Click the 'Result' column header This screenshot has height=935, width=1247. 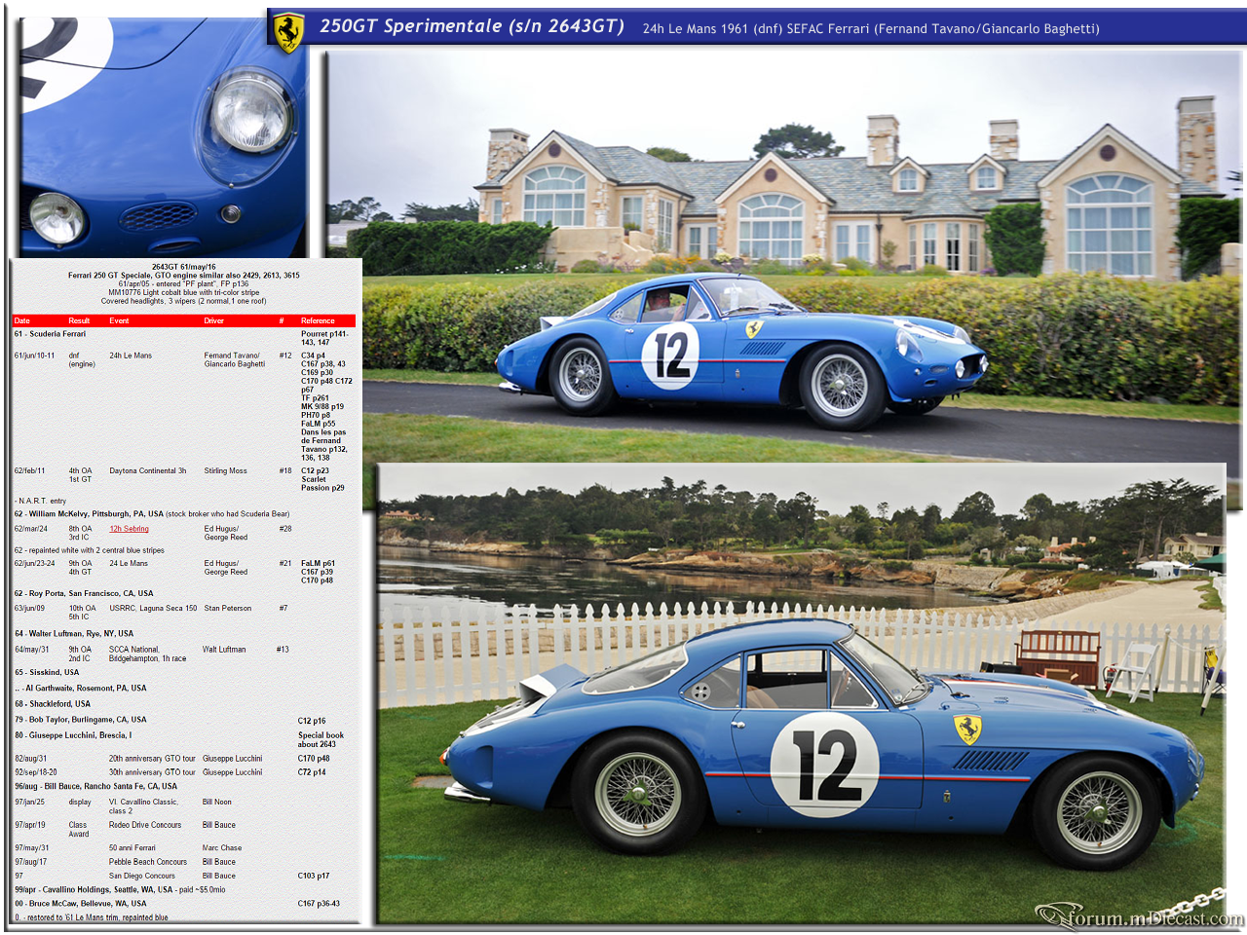tap(79, 320)
